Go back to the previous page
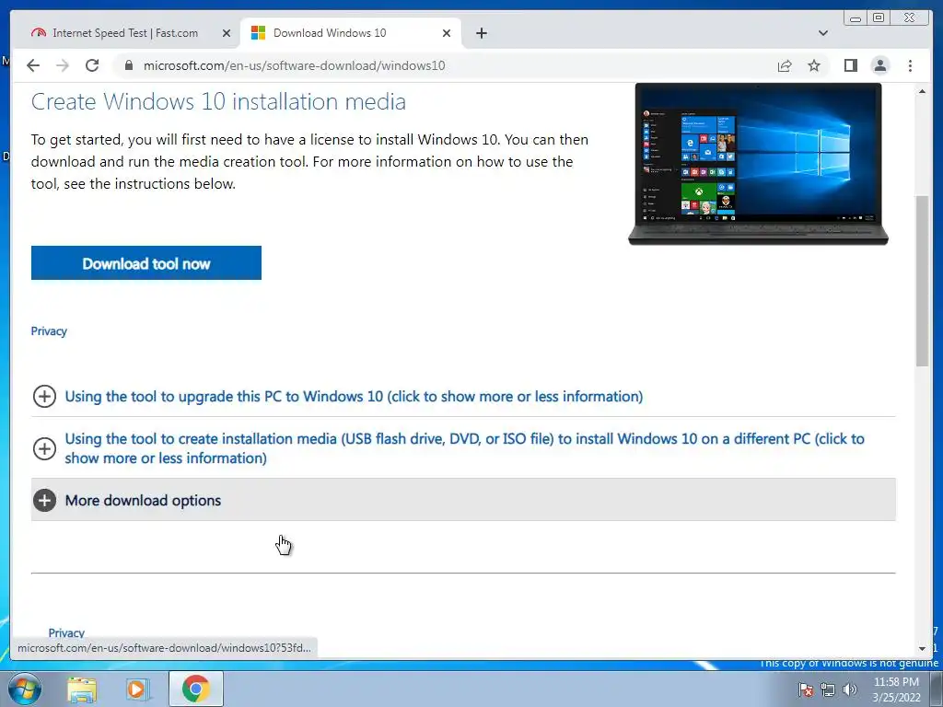 point(33,65)
